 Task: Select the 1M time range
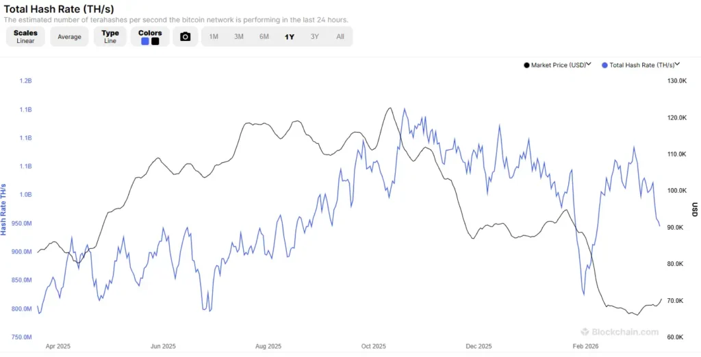point(214,37)
